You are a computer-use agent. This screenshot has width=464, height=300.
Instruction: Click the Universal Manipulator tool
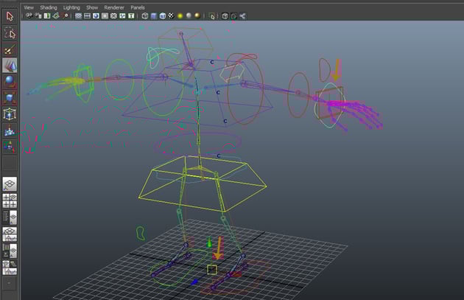point(10,114)
